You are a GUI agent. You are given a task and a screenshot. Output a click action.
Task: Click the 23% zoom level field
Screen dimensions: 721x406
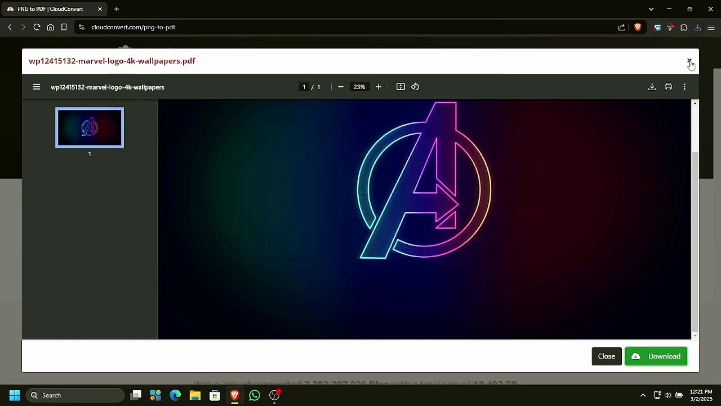(x=359, y=87)
